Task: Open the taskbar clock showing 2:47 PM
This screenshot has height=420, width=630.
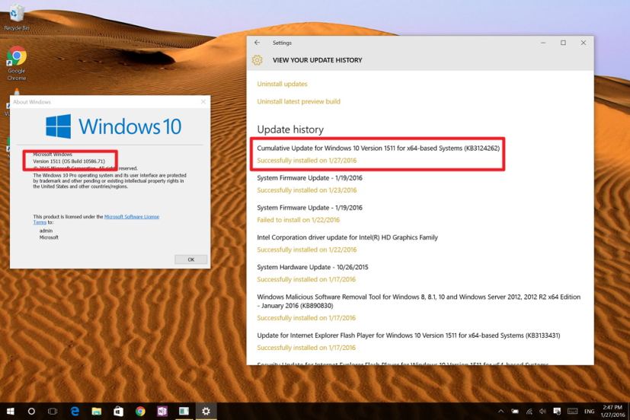Action: pos(612,411)
